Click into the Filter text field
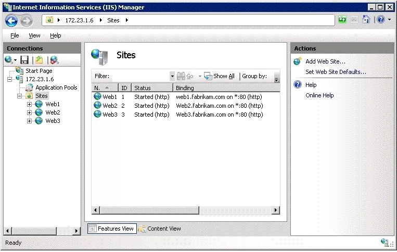Image resolution: width=397 pixels, height=252 pixels. (x=141, y=76)
